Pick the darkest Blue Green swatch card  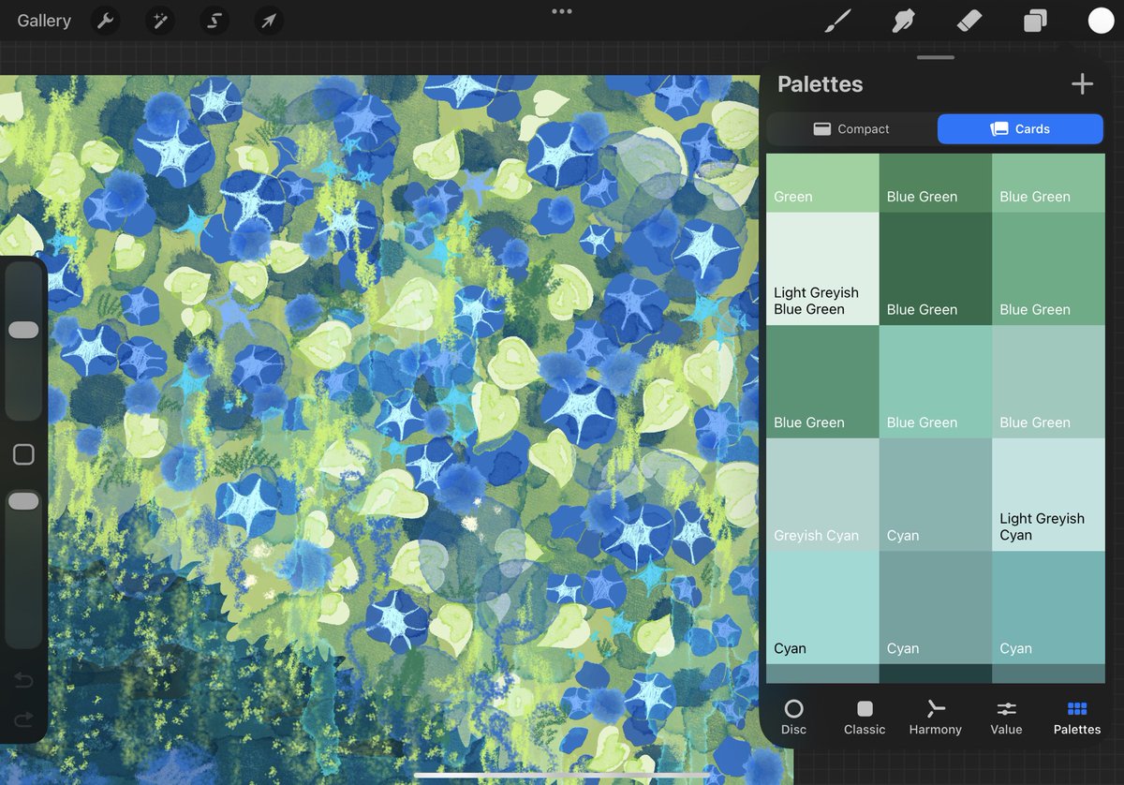[935, 269]
